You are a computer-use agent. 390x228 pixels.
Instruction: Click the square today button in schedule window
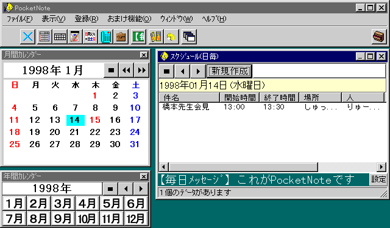(166, 71)
